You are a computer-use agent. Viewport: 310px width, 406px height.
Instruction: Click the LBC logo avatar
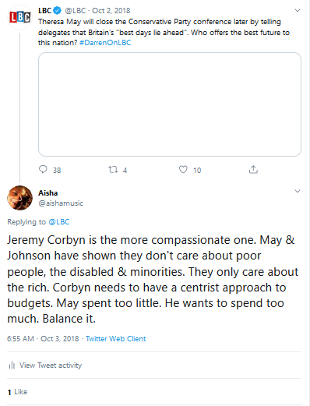pos(19,17)
